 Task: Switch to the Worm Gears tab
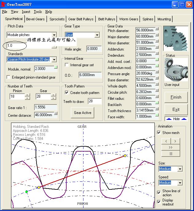(129, 19)
